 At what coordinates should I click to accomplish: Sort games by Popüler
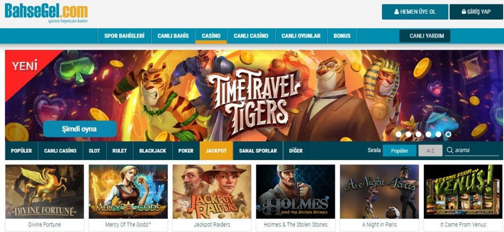pos(399,151)
